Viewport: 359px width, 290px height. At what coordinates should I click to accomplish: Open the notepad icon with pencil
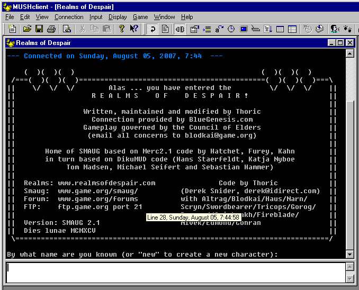[x=67, y=29]
